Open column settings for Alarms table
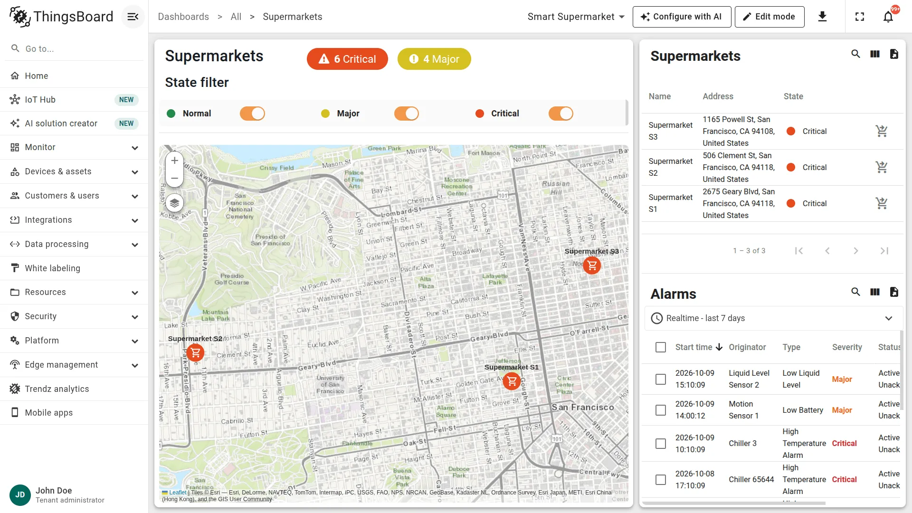 [875, 292]
